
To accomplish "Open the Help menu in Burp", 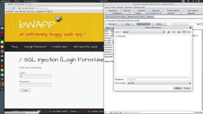I will pos(143,7).
